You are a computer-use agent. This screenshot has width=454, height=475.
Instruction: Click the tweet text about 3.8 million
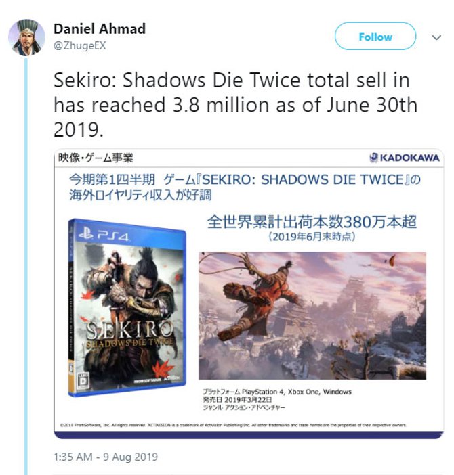point(235,105)
